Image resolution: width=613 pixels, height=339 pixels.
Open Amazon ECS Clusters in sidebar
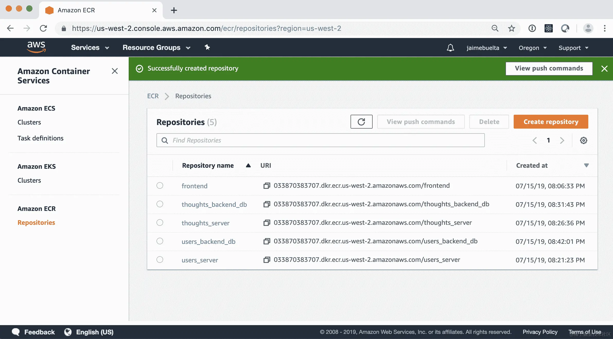click(29, 122)
